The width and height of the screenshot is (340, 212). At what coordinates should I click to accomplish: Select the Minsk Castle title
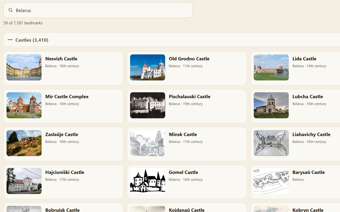tap(183, 134)
